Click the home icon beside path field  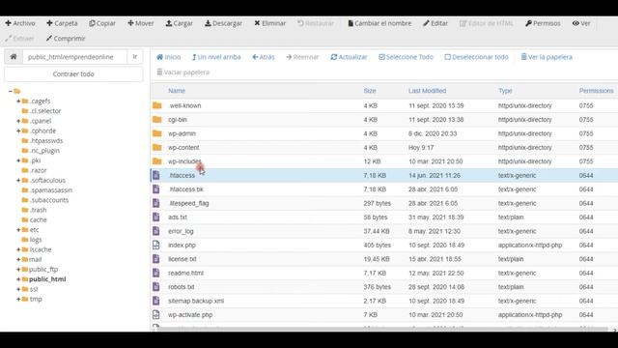(14, 57)
